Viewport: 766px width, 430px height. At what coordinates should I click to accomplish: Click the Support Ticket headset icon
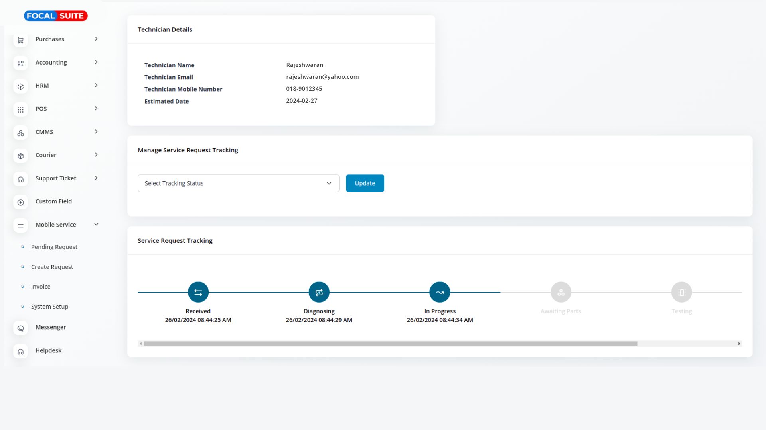coord(20,179)
